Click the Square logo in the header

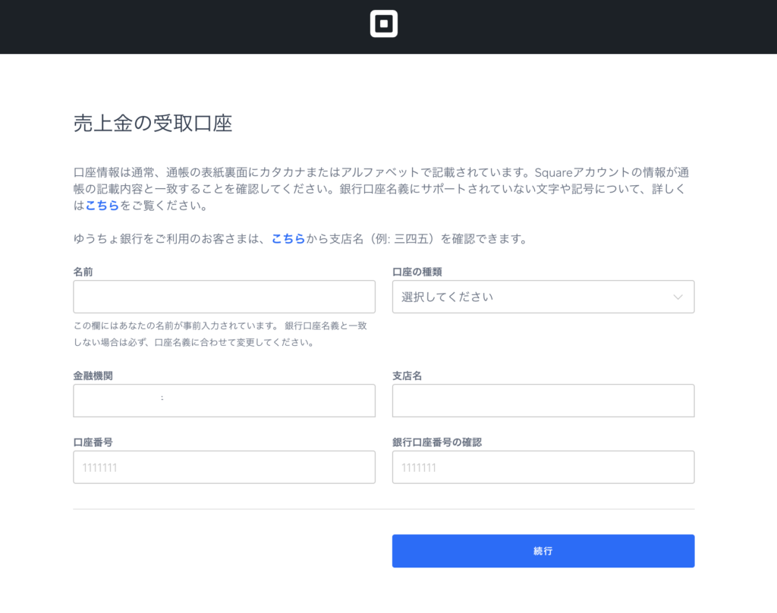(x=383, y=24)
